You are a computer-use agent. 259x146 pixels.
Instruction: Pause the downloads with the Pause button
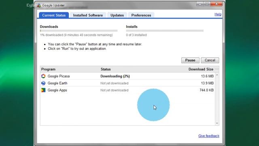point(190,60)
